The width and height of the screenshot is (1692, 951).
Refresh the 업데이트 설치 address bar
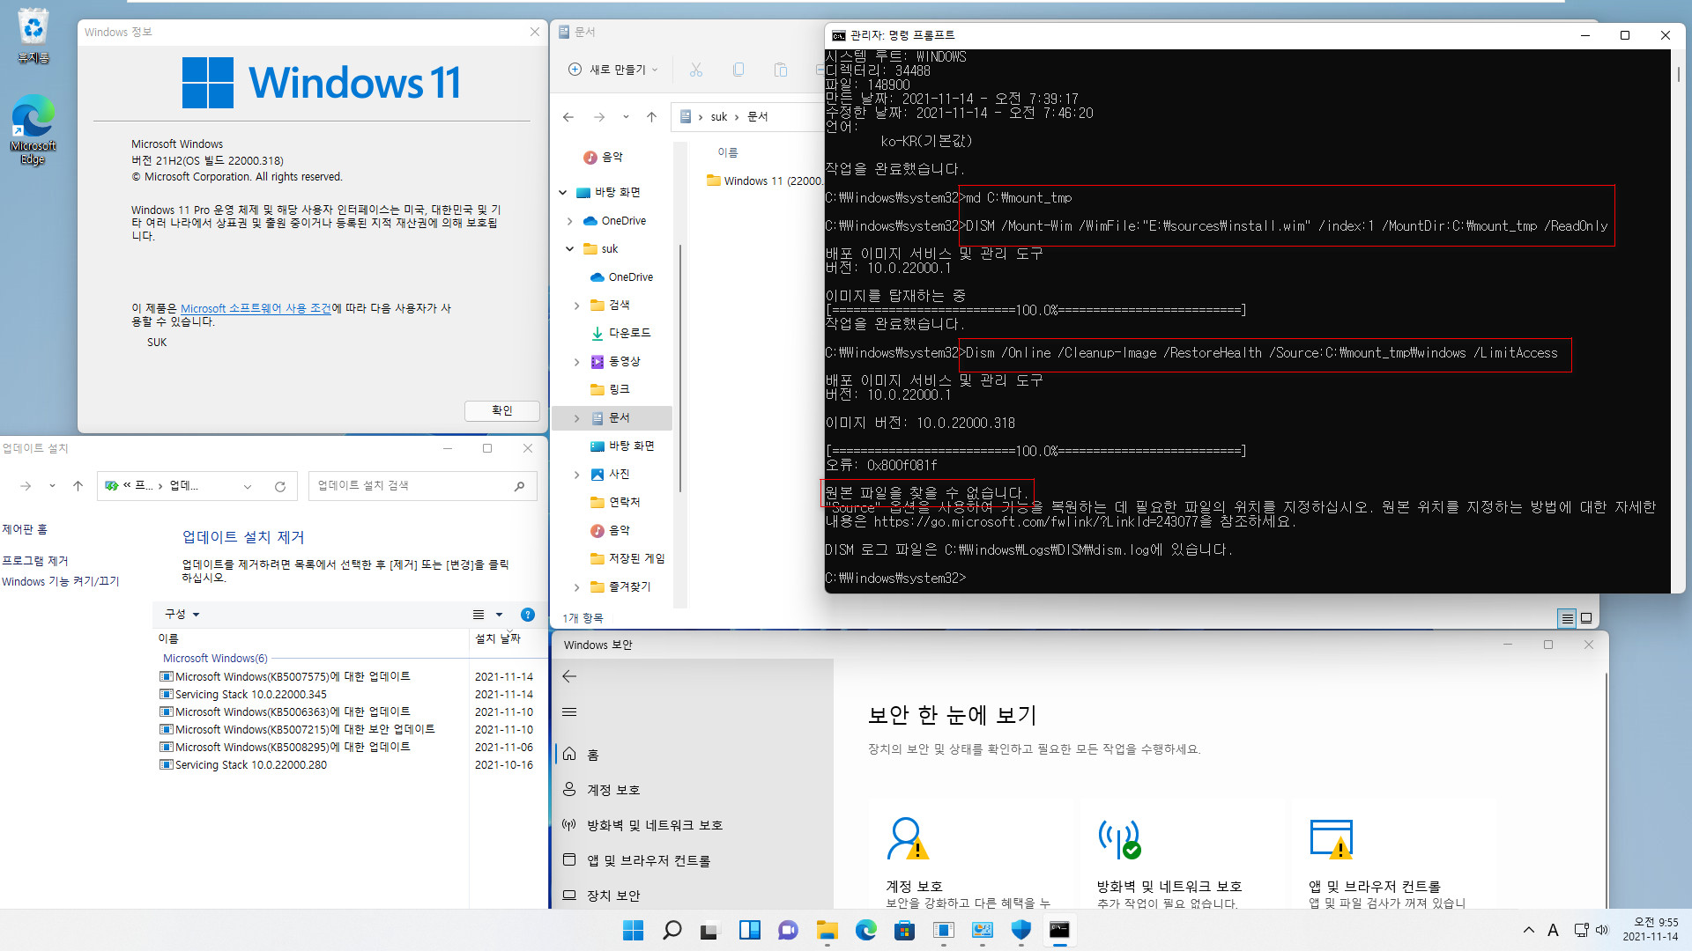[280, 486]
